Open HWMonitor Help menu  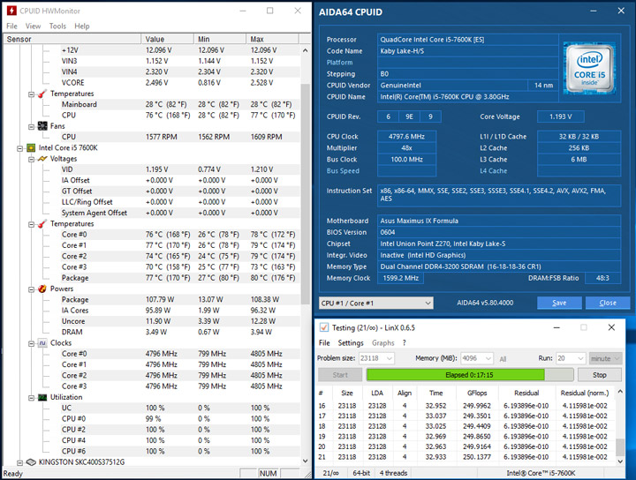[x=82, y=26]
